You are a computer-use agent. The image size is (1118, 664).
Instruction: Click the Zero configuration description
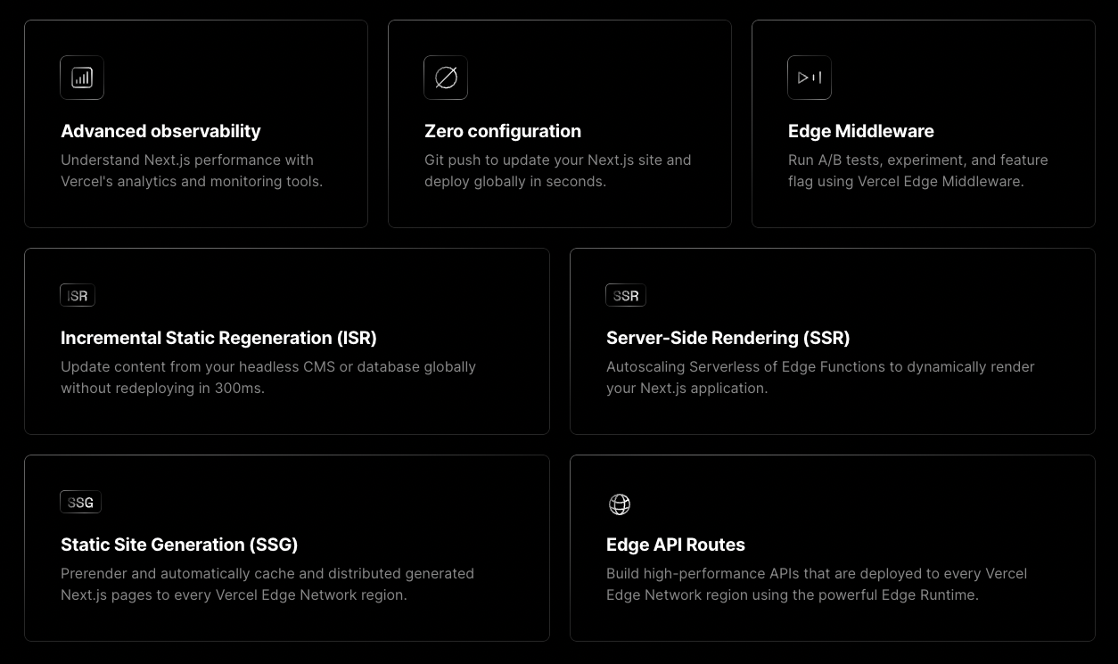[x=556, y=170]
